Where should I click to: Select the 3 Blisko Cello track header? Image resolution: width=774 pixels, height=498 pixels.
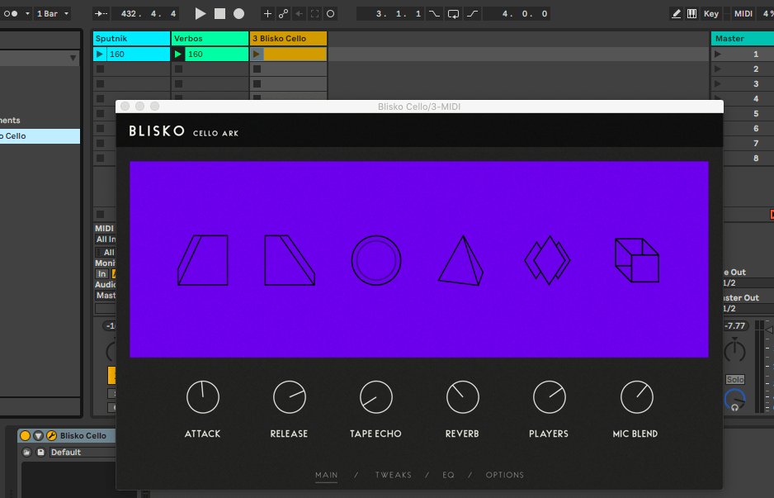288,39
